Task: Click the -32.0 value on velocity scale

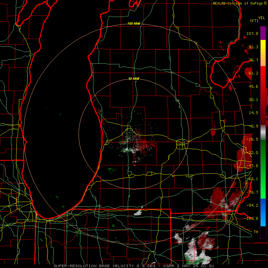Action: [x=252, y=153]
